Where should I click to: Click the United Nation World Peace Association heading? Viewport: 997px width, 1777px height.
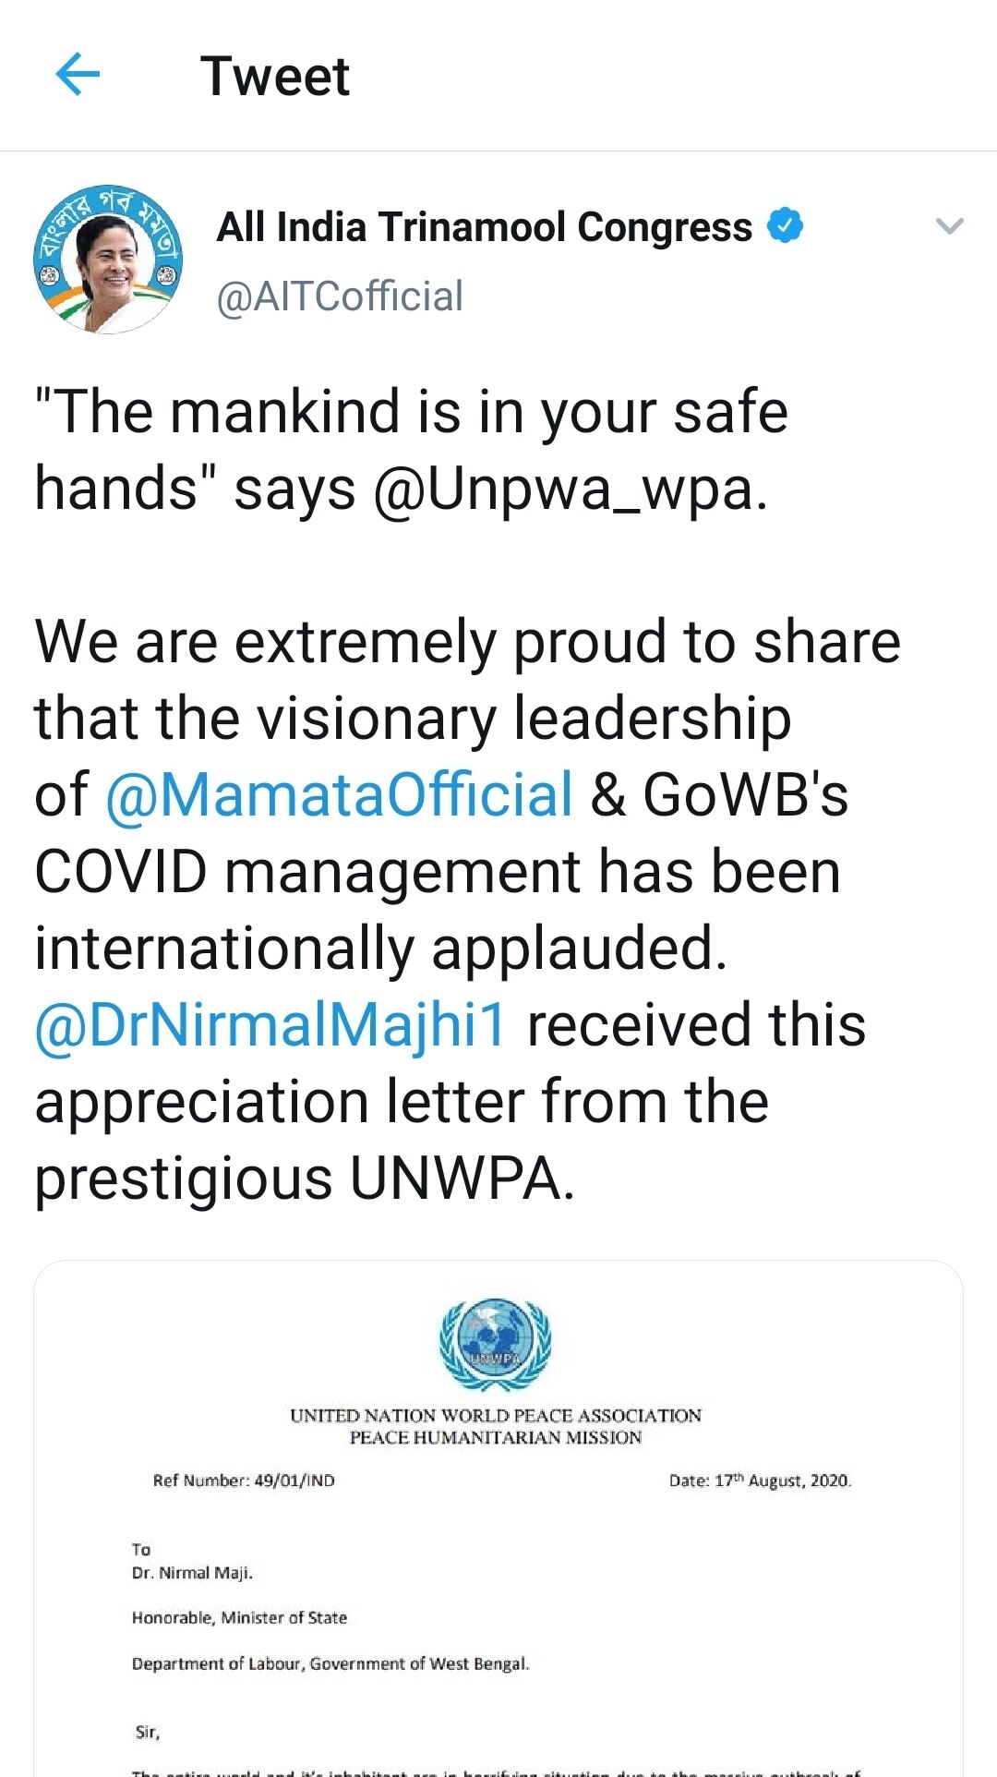point(496,1415)
